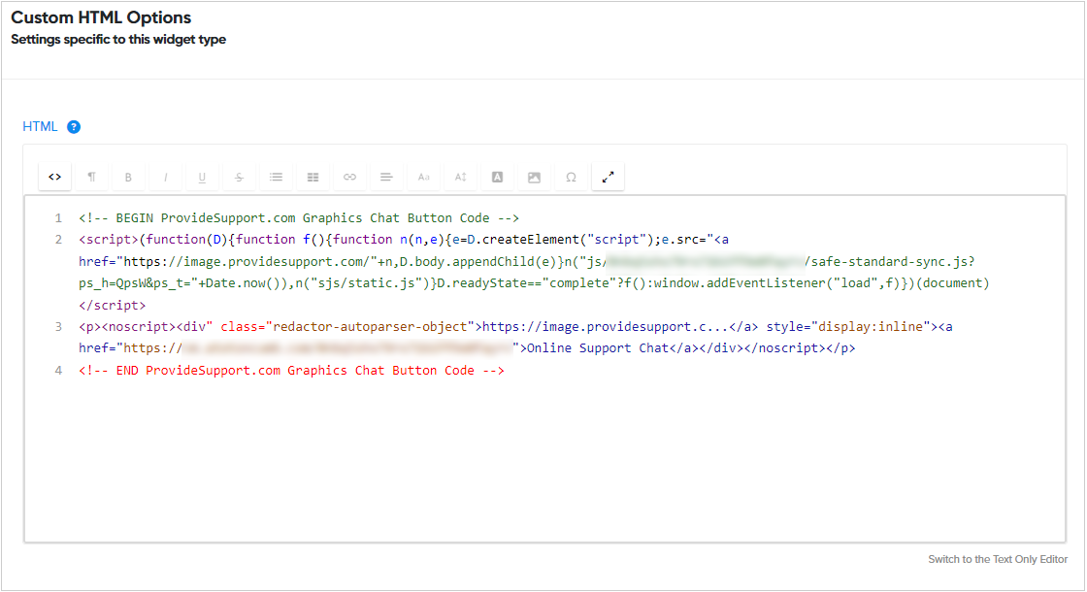The width and height of the screenshot is (1087, 592).
Task: Open the text alignment options
Action: (x=386, y=176)
